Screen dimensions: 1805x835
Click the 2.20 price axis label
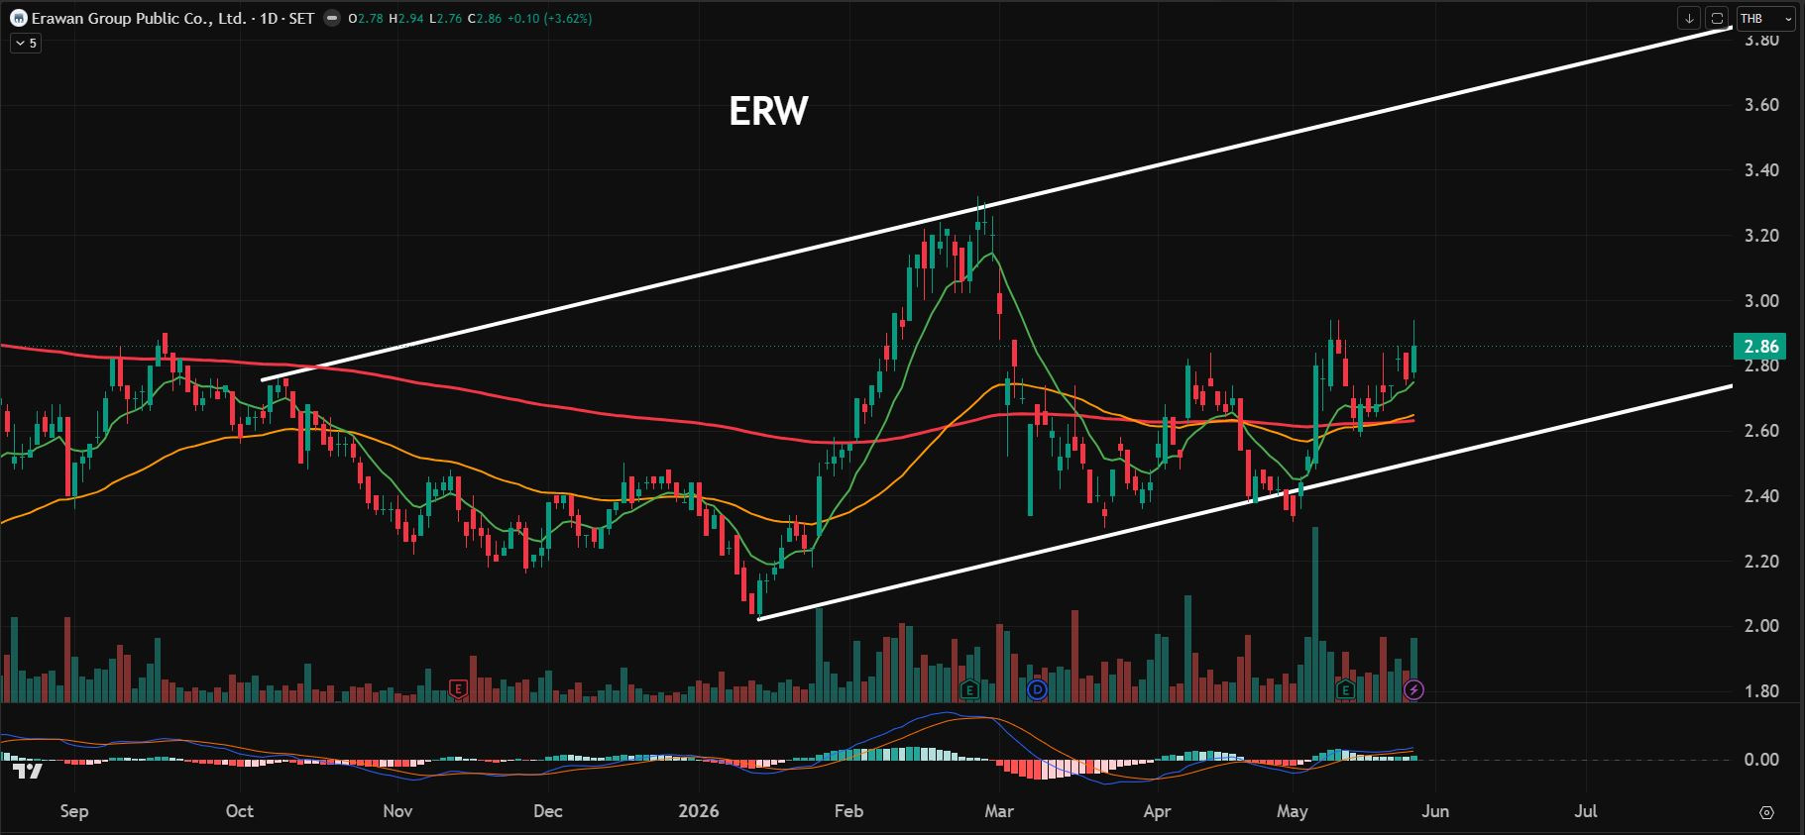click(x=1761, y=562)
